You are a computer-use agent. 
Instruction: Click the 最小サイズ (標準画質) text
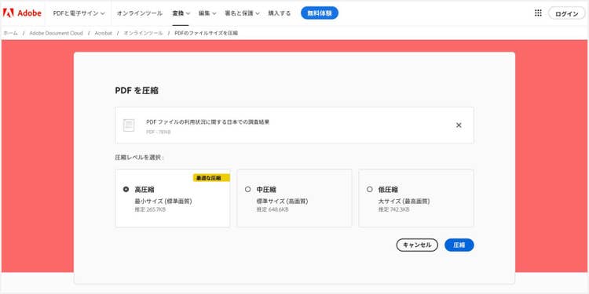click(x=163, y=201)
